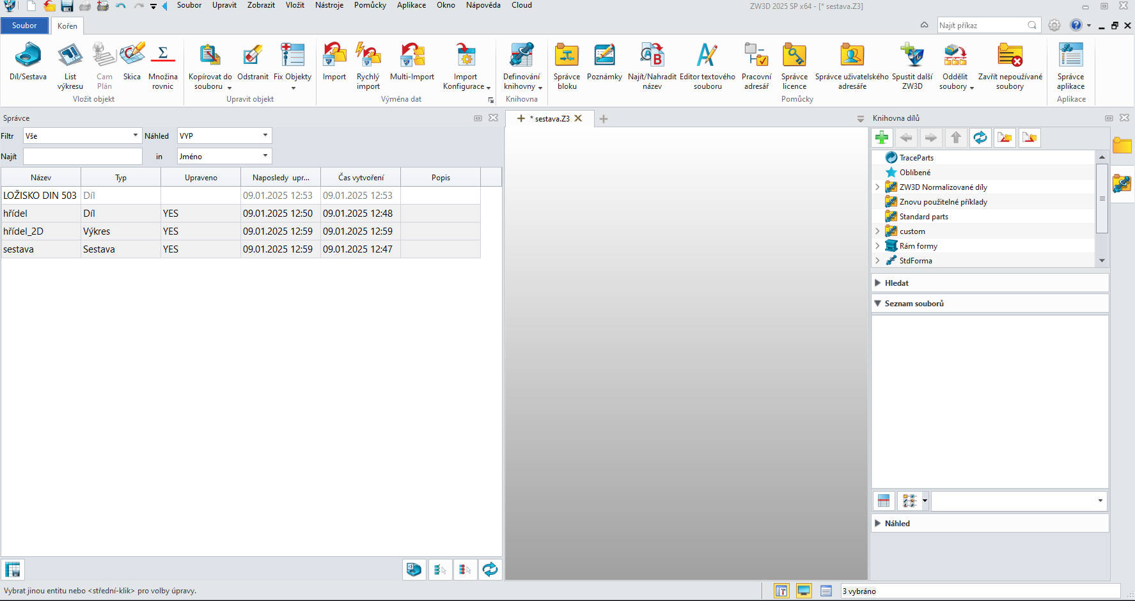Select the TraceParts library item

pyautogui.click(x=916, y=157)
